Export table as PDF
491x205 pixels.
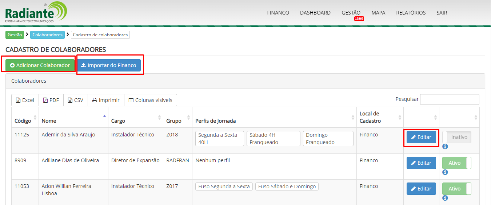pyautogui.click(x=51, y=100)
